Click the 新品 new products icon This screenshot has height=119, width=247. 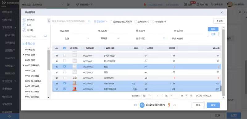(x=24, y=25)
